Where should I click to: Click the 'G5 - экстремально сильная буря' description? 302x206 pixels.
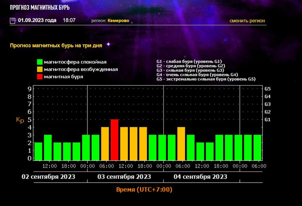[x=206, y=79]
